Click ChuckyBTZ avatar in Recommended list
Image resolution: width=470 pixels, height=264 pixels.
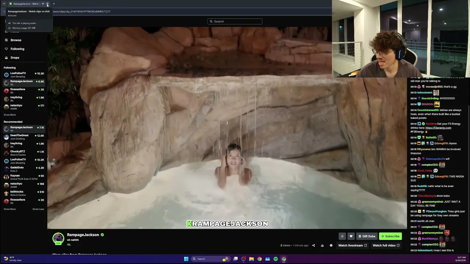[x=6, y=153]
